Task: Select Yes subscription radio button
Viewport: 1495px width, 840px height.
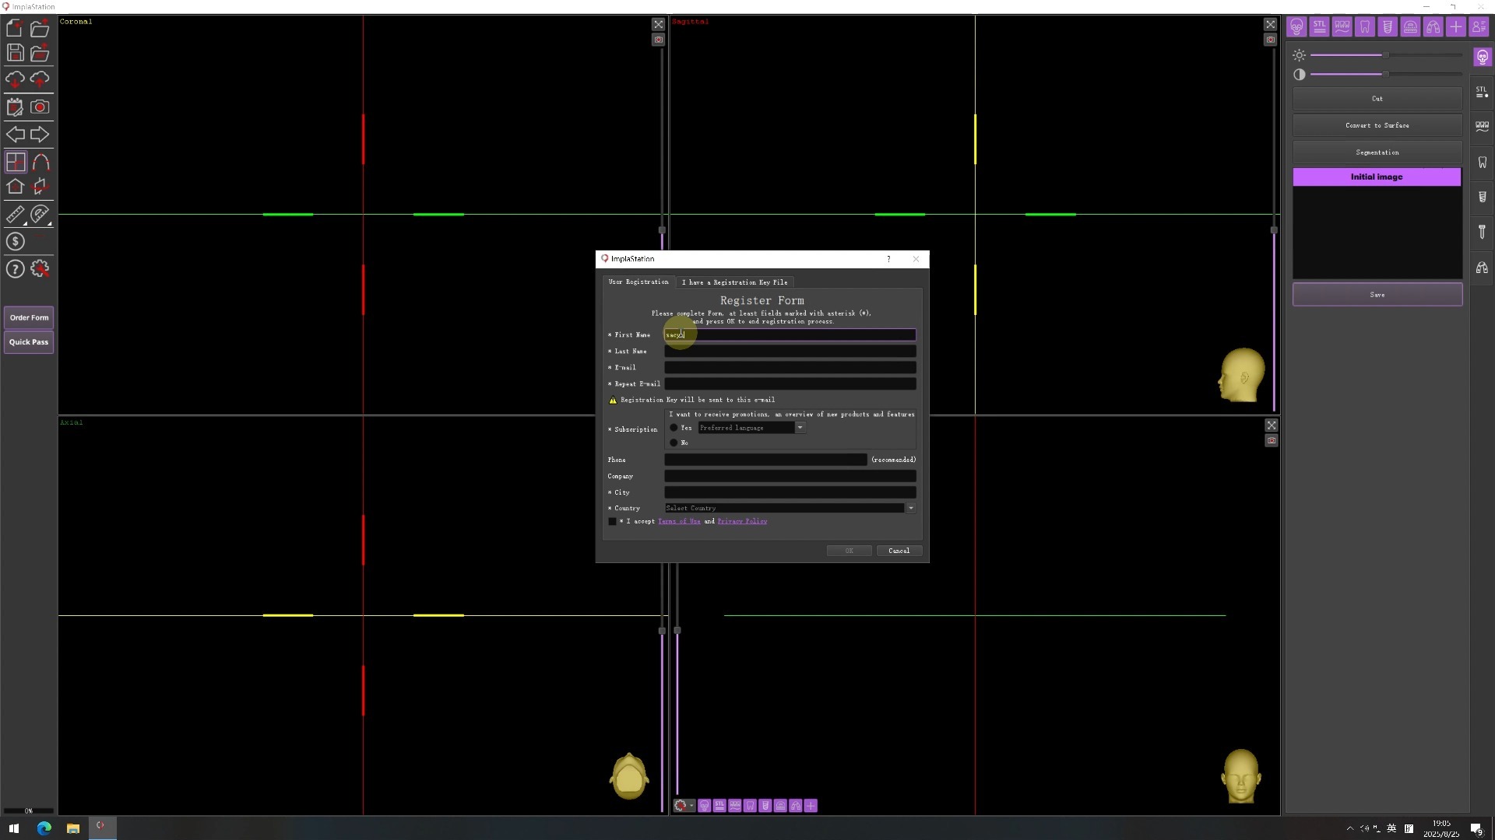Action: pyautogui.click(x=674, y=428)
